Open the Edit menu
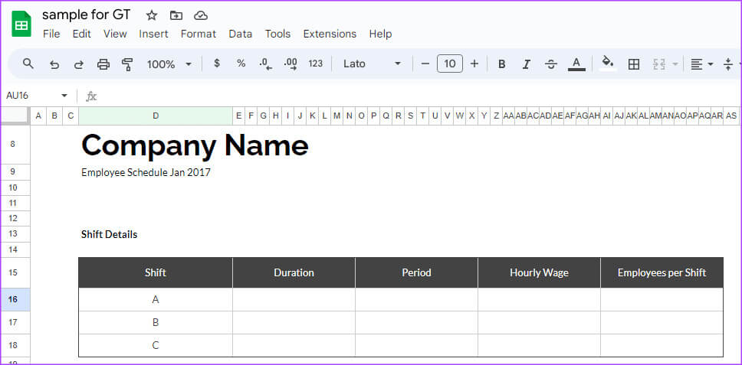Image resolution: width=742 pixels, height=365 pixels. point(82,34)
